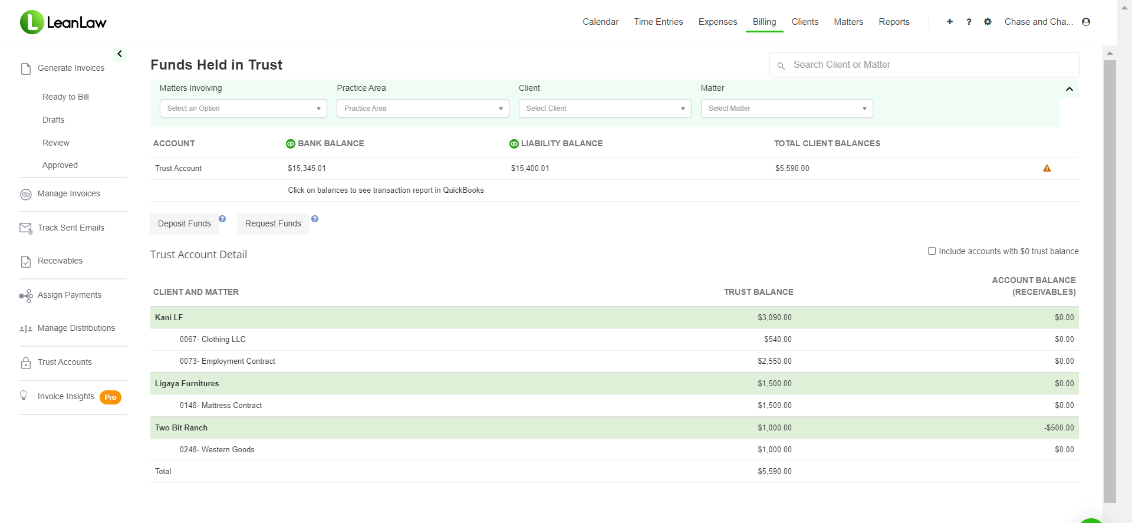1132x523 pixels.
Task: Select matter 0073- Employment Contract
Action: 614,361
